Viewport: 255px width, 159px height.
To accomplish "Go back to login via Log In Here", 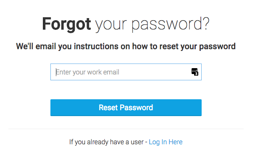I will tap(166, 142).
